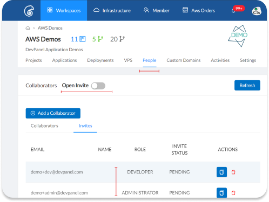
Task: Switch to the VPS tab
Action: tap(128, 60)
